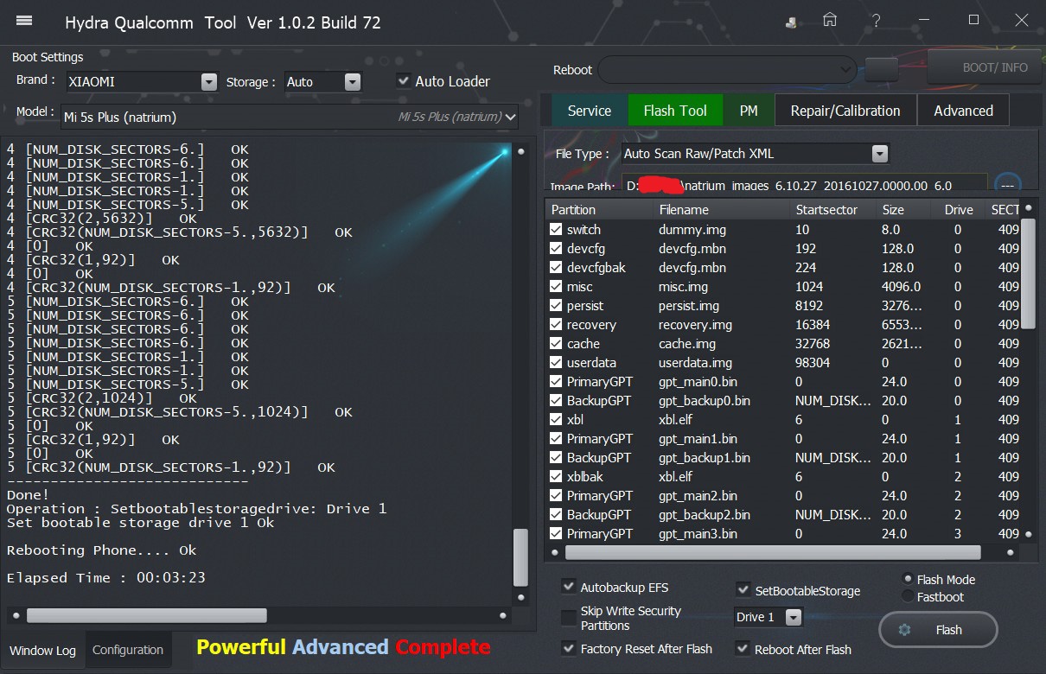Uncheck the cache partition checkbox
Viewport: 1046px width, 674px height.
556,343
